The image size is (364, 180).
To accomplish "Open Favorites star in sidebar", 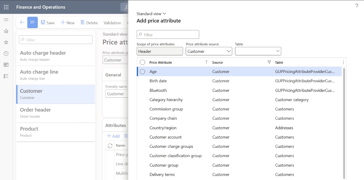I will (6, 42).
